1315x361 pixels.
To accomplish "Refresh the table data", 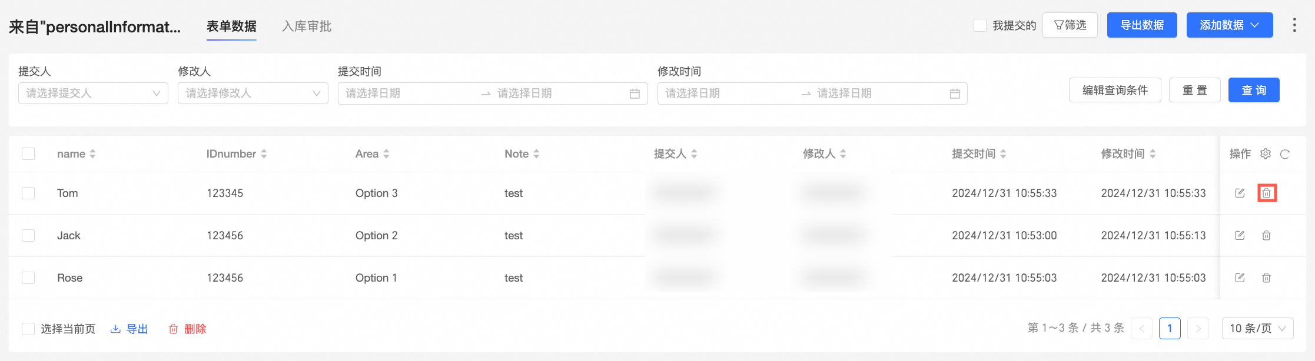I will tap(1285, 154).
